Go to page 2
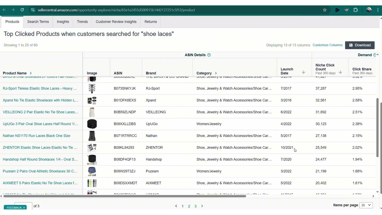This screenshot has width=382, height=215. pos(189,206)
